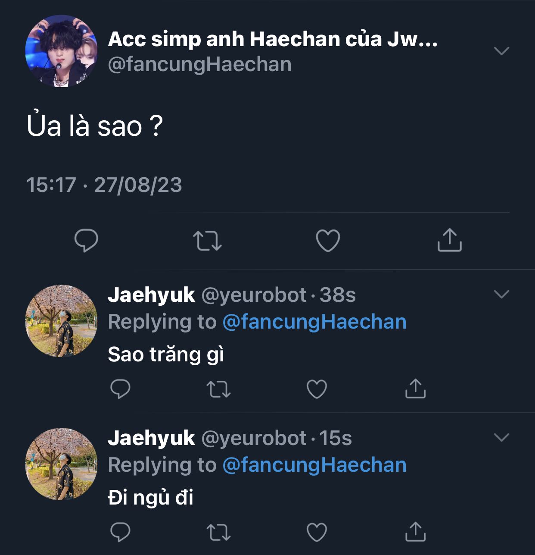Open the main author's profile picture

point(61,51)
